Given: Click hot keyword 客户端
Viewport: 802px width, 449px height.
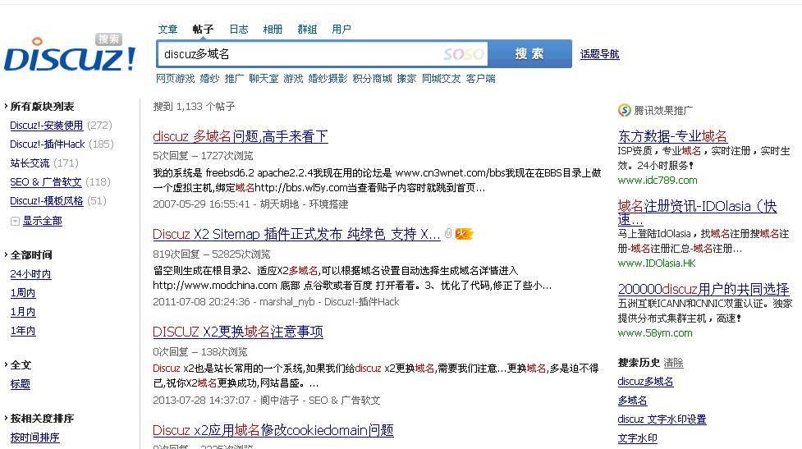Looking at the screenshot, I should [480, 79].
